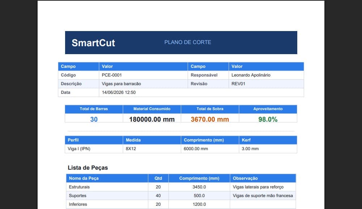Click the 3450.0 length cell

click(x=199, y=187)
